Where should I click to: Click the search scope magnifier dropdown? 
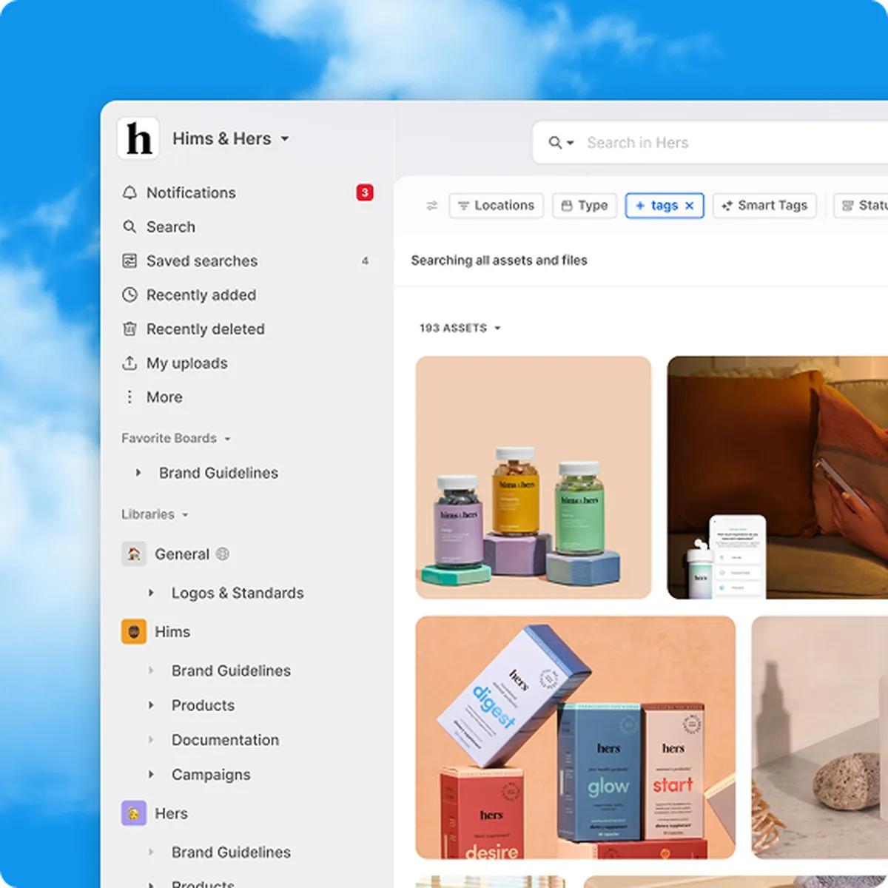pos(561,142)
